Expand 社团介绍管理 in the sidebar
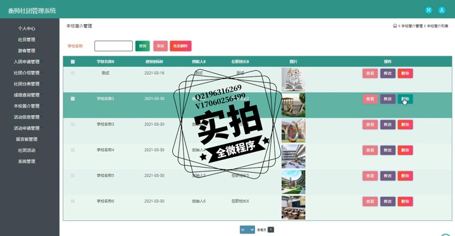This screenshot has height=236, width=455. pos(27,73)
